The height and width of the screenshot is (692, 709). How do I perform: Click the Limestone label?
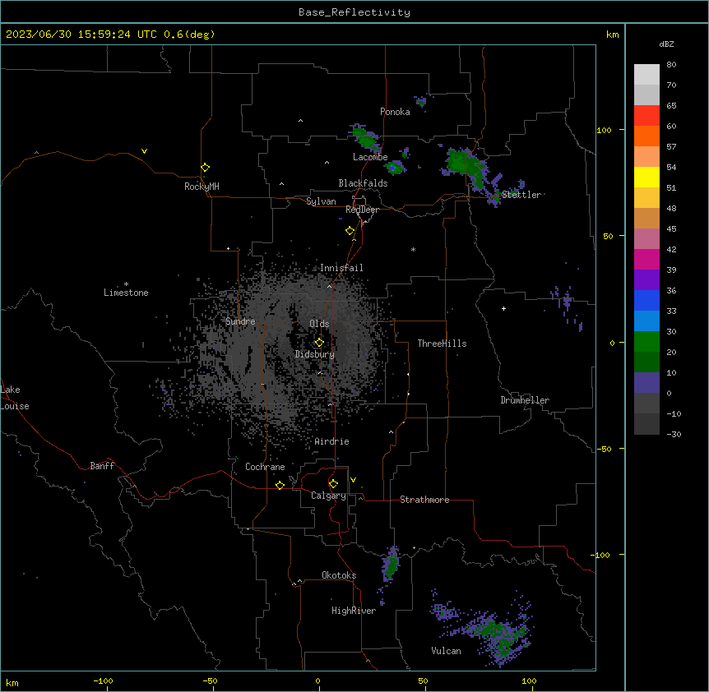(126, 293)
